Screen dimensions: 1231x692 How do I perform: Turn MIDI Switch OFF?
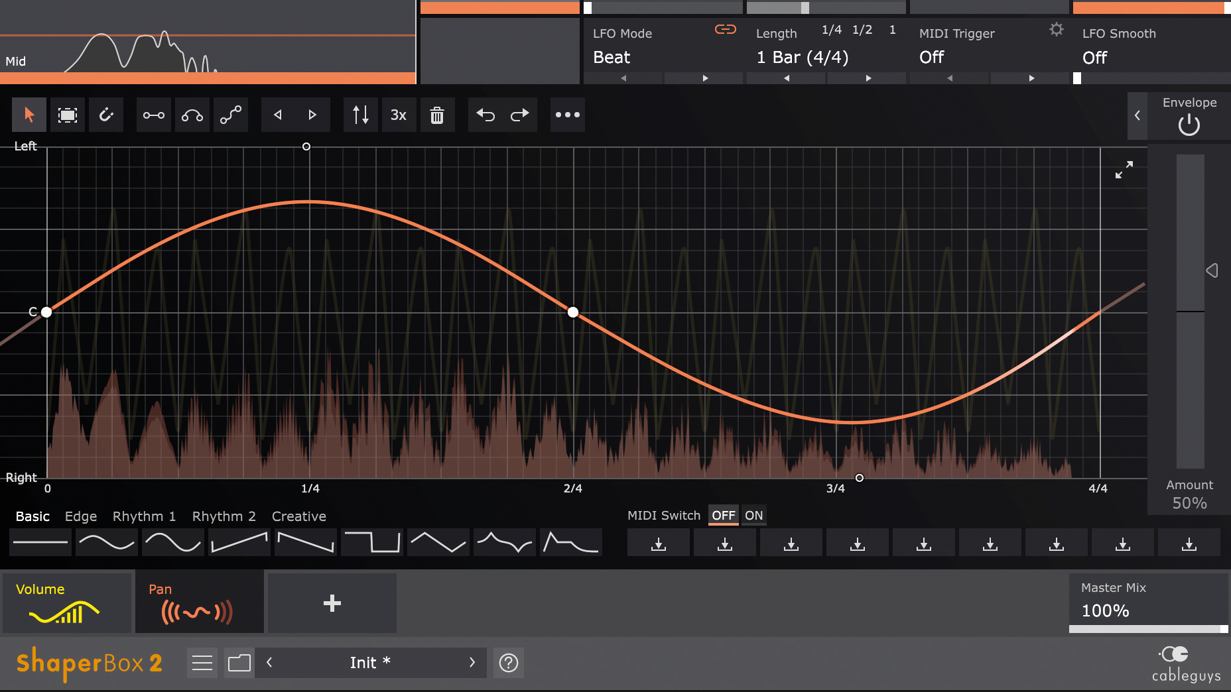point(724,516)
